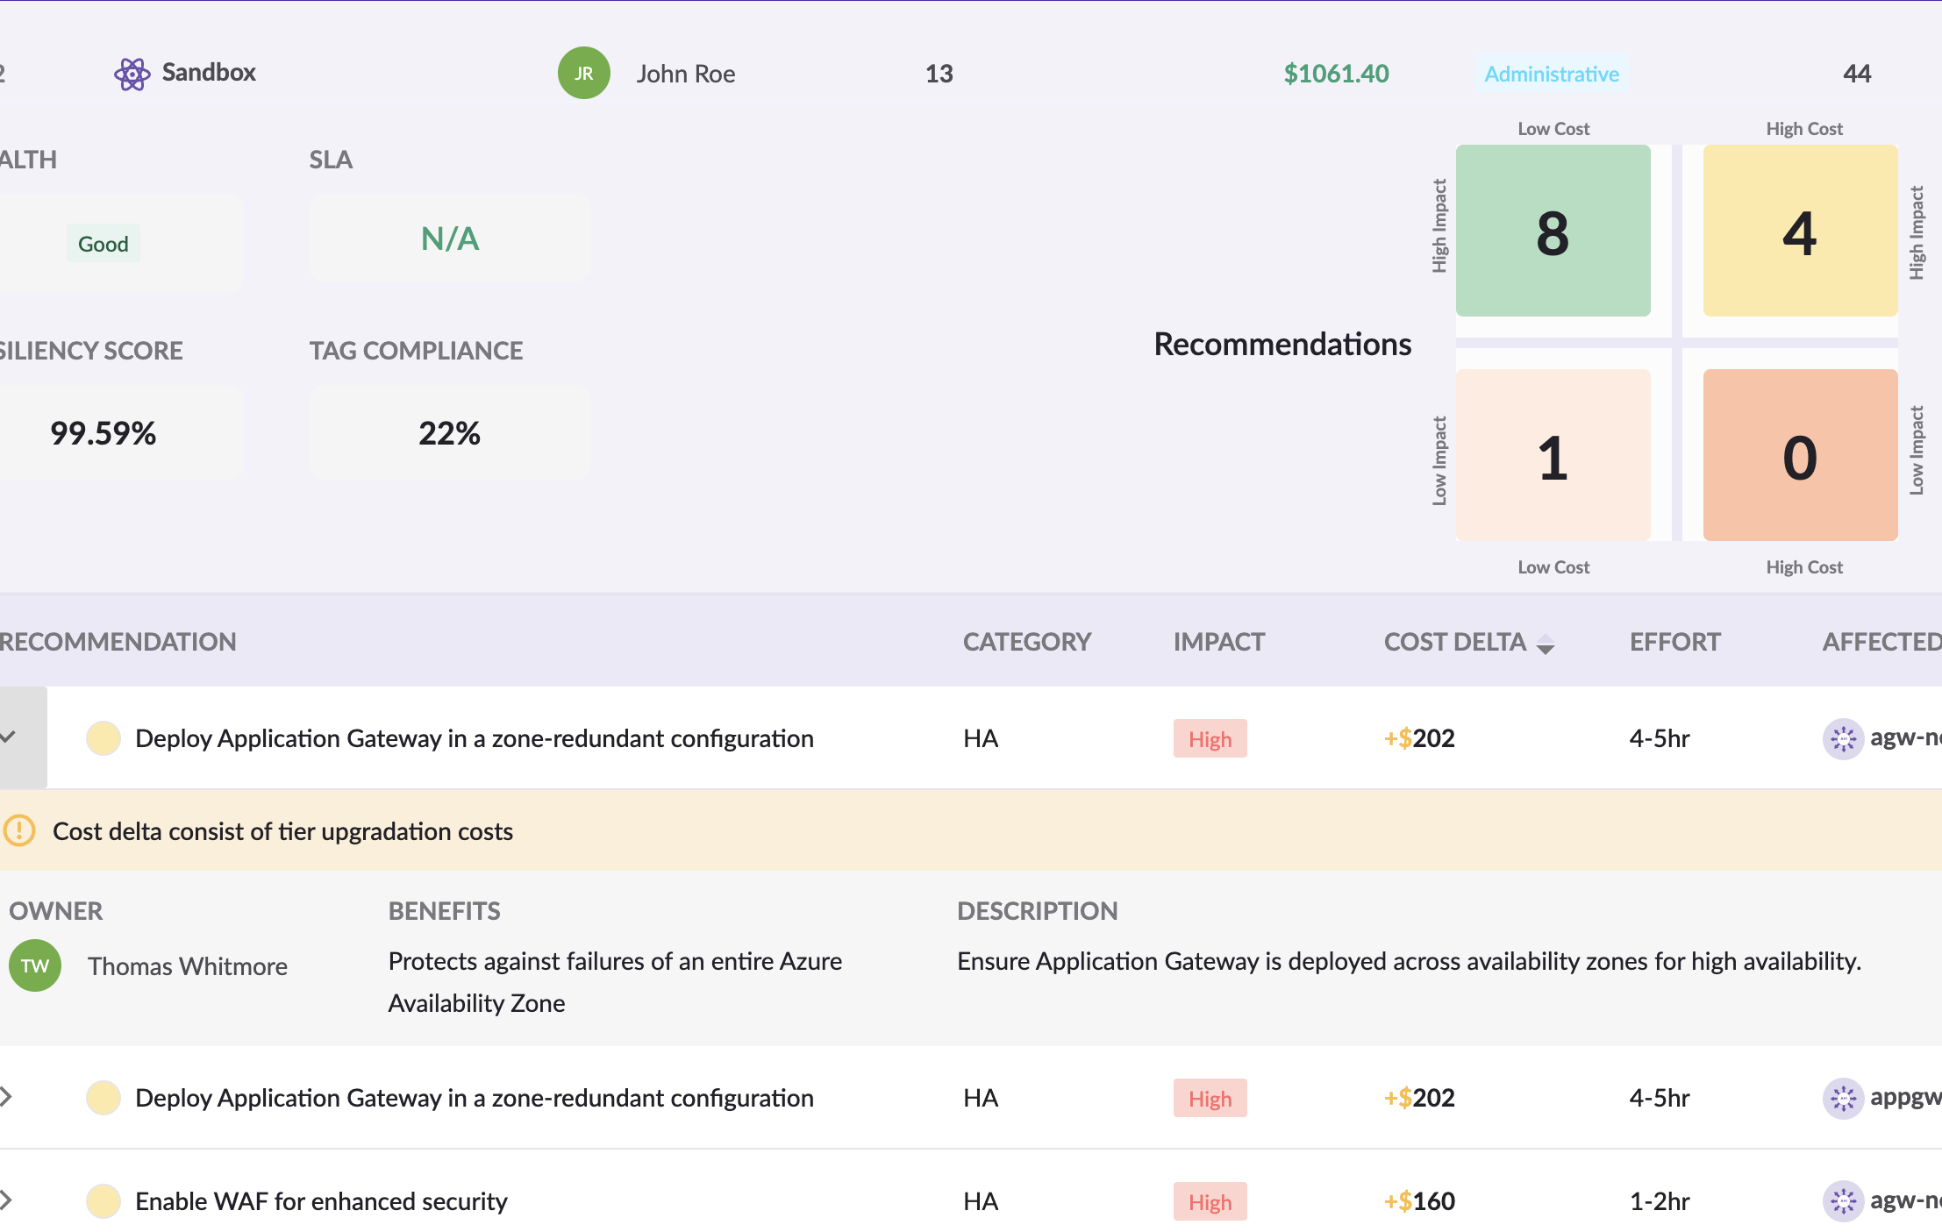
Task: Click the Administrative tag badge
Action: [x=1551, y=74]
